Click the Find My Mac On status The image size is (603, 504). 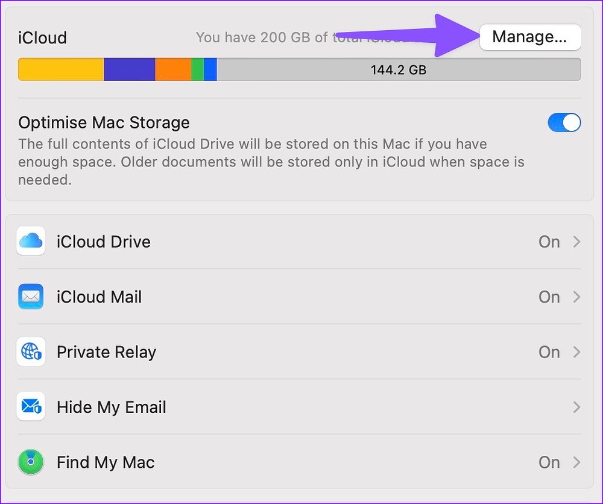[549, 462]
